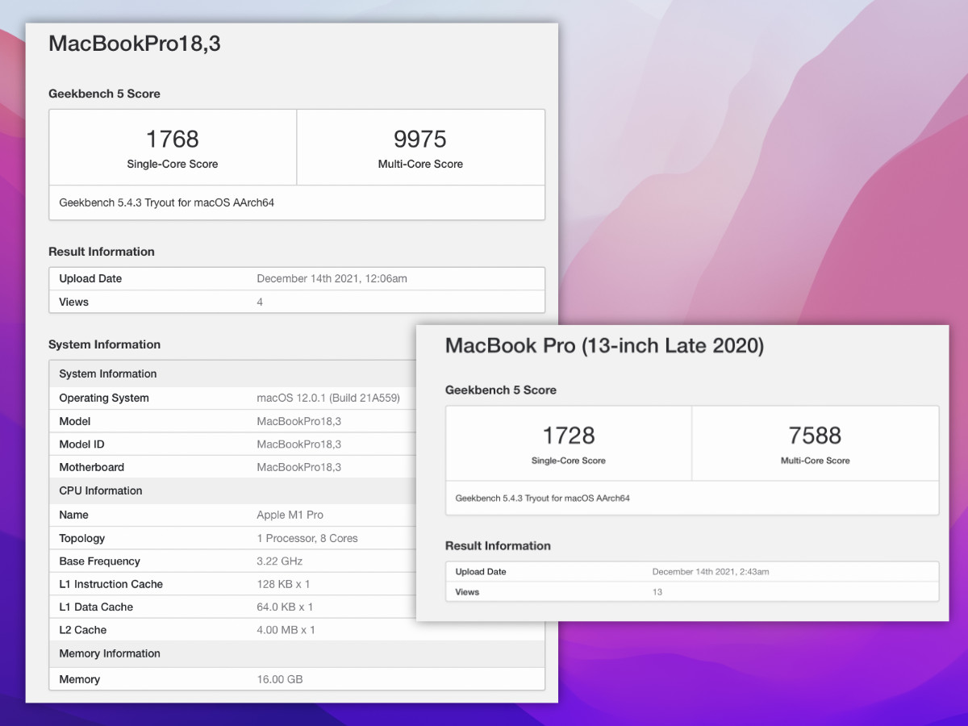Click Geekbench 5.4.3 Tryout text in MacBookPro18,3 window

[x=167, y=202]
